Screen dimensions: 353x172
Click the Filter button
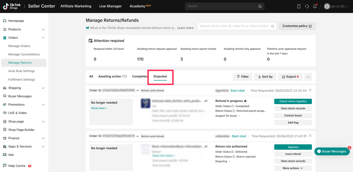coord(243,77)
